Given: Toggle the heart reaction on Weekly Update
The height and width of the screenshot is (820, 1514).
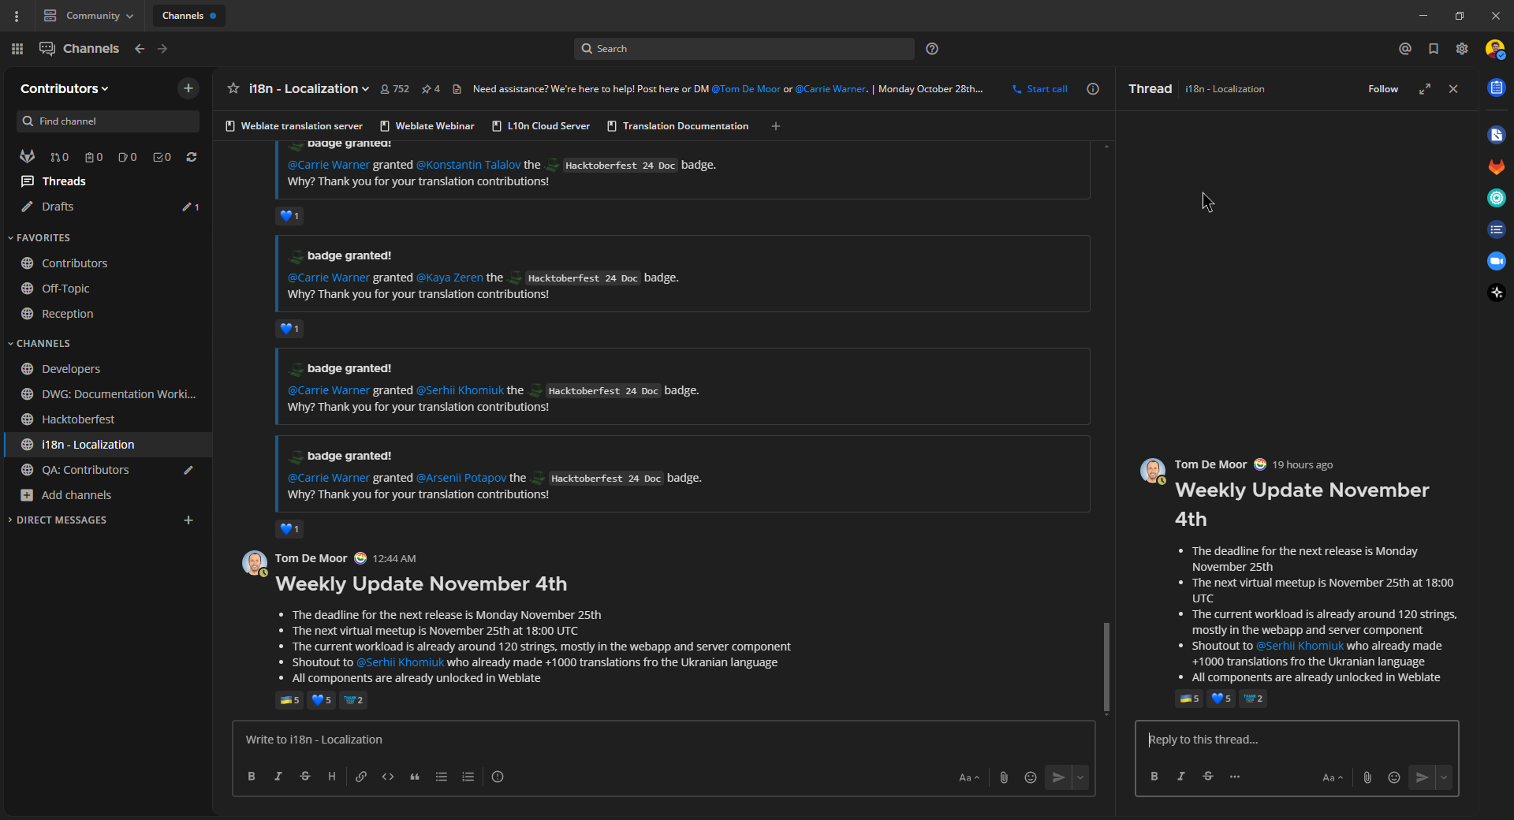Looking at the screenshot, I should [320, 699].
